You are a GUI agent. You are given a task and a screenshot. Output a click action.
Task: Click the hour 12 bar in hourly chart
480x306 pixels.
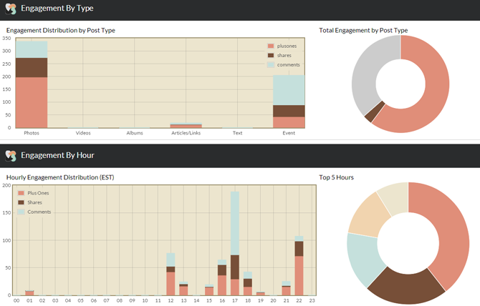pyautogui.click(x=171, y=275)
